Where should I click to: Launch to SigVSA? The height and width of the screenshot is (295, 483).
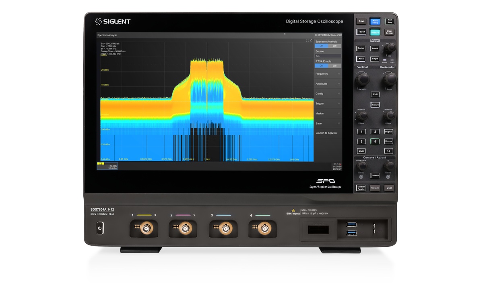pos(328,133)
